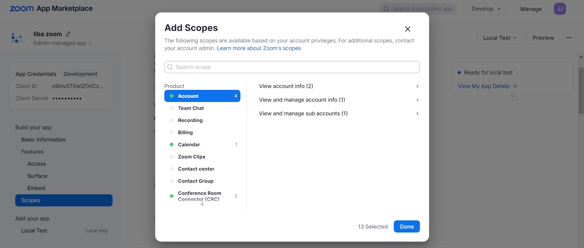584x248 pixels.
Task: Click the Add your app heading
Action: point(32,219)
